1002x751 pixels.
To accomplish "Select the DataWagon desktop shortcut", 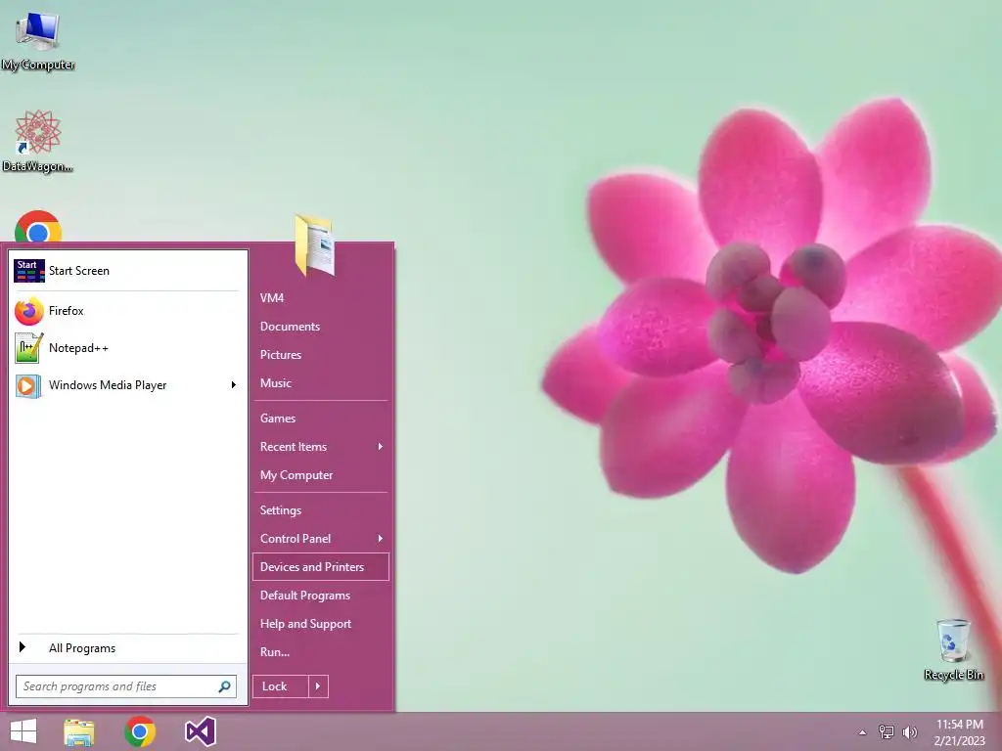I will tap(38, 141).
